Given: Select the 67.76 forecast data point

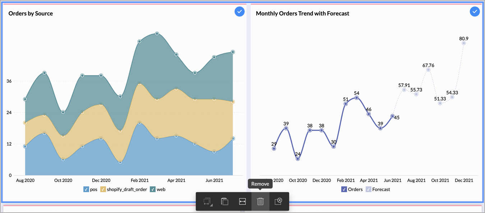Looking at the screenshot, I should coord(428,70).
